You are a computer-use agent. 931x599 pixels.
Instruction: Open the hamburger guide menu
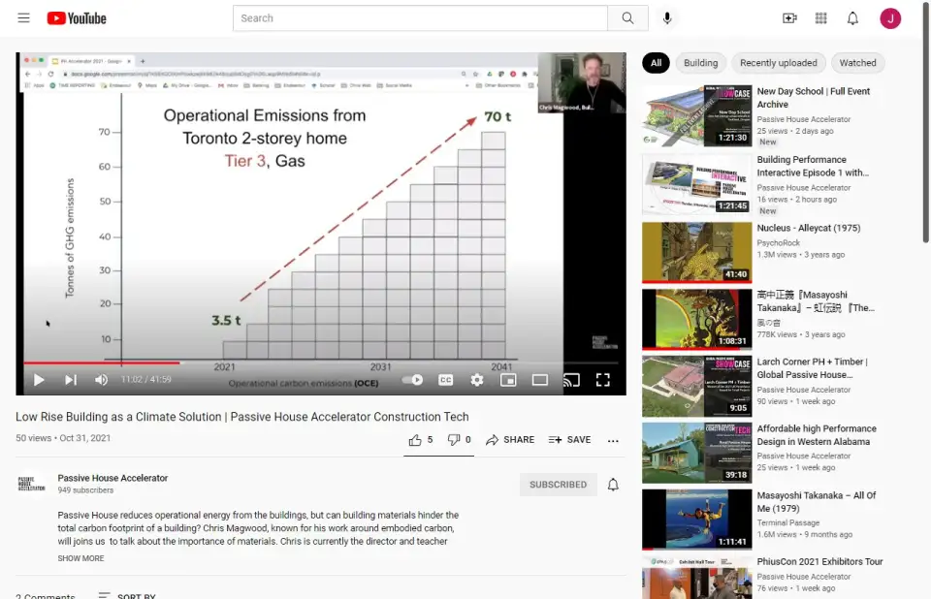23,18
